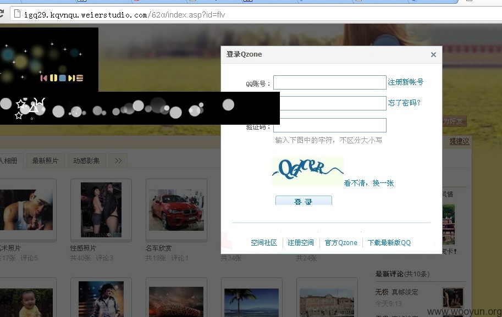Click the browser address bar URL

125,15
